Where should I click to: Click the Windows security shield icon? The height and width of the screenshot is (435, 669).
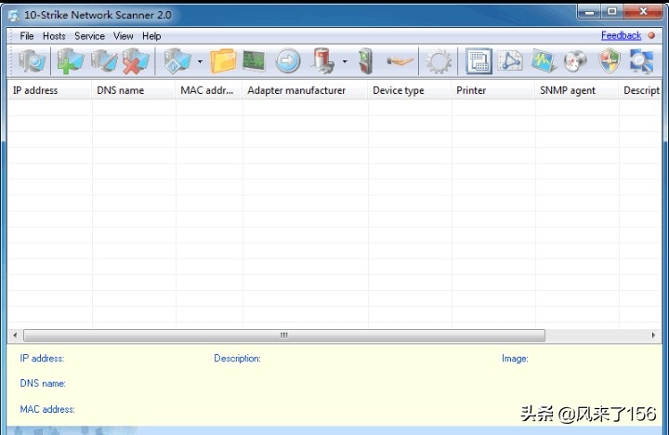610,61
